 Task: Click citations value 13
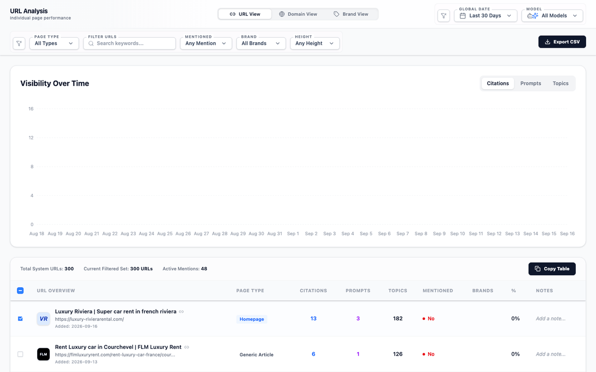pyautogui.click(x=313, y=318)
